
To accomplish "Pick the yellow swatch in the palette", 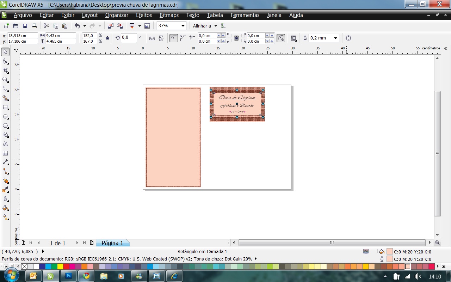I will coord(60,266).
